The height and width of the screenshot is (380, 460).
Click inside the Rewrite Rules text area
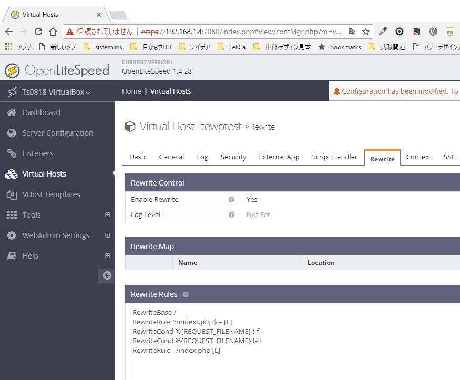tap(295, 343)
